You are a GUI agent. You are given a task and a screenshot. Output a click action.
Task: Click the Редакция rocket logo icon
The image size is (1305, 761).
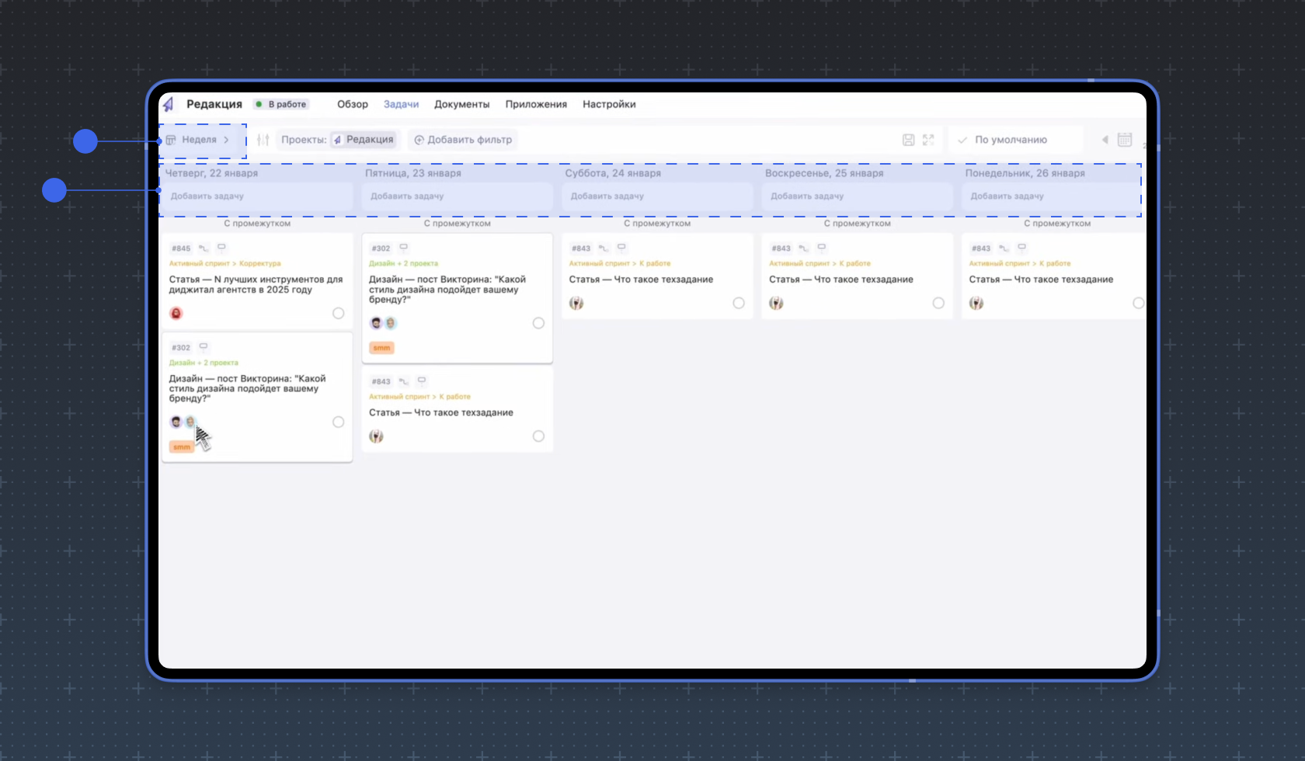click(x=169, y=104)
